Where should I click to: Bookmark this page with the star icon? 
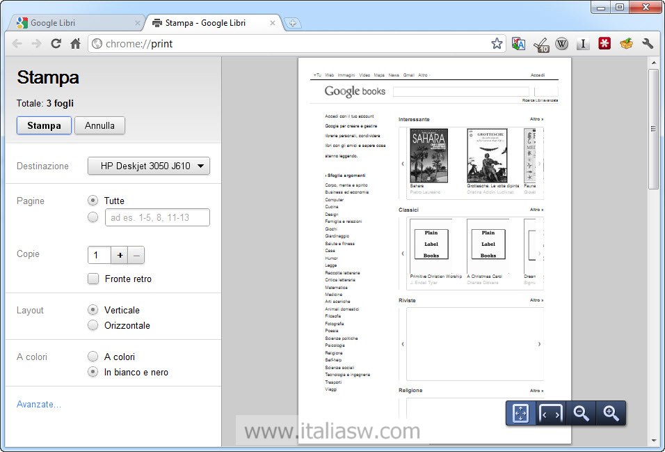pyautogui.click(x=497, y=44)
